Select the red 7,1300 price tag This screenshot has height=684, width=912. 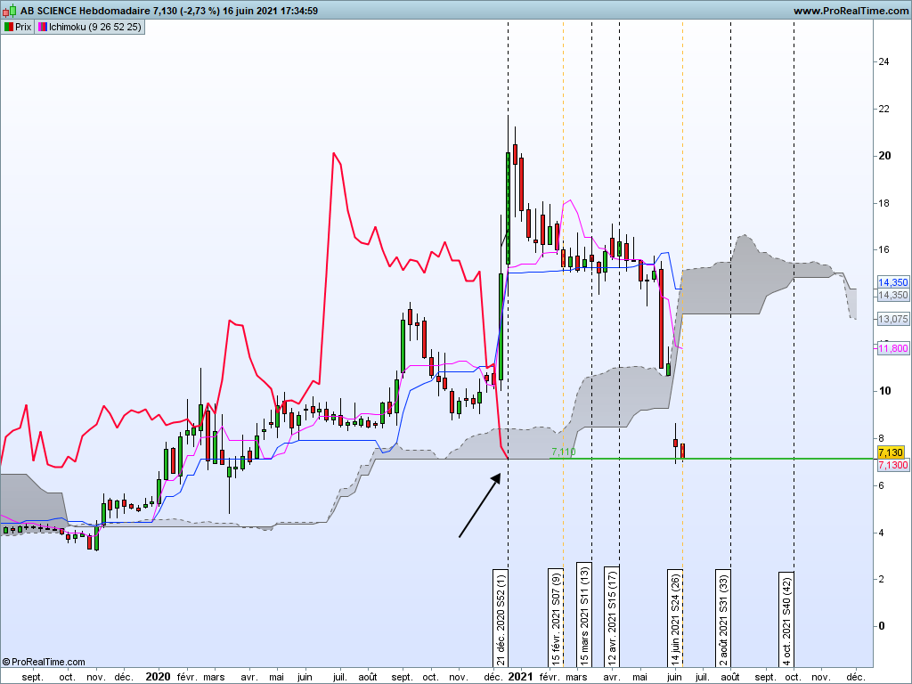[x=892, y=465]
